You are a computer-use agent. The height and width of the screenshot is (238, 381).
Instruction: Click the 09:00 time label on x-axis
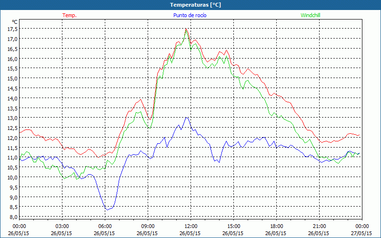[148, 227]
